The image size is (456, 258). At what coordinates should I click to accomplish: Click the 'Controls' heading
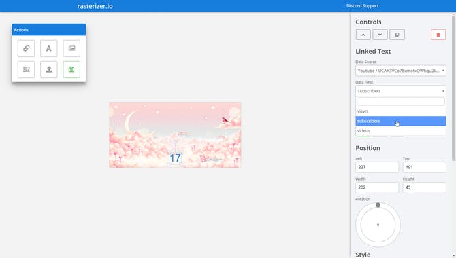tap(368, 22)
